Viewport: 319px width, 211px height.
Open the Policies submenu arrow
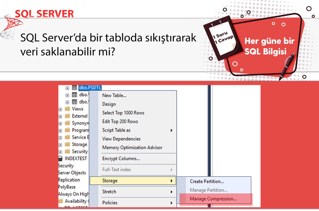click(x=171, y=203)
